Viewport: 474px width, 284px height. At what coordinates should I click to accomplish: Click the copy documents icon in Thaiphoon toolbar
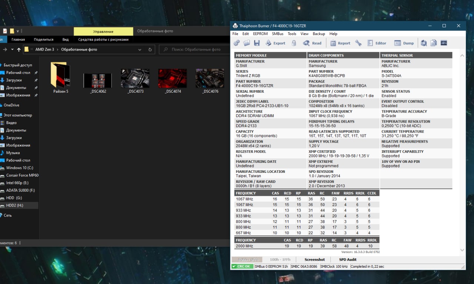[x=434, y=43]
